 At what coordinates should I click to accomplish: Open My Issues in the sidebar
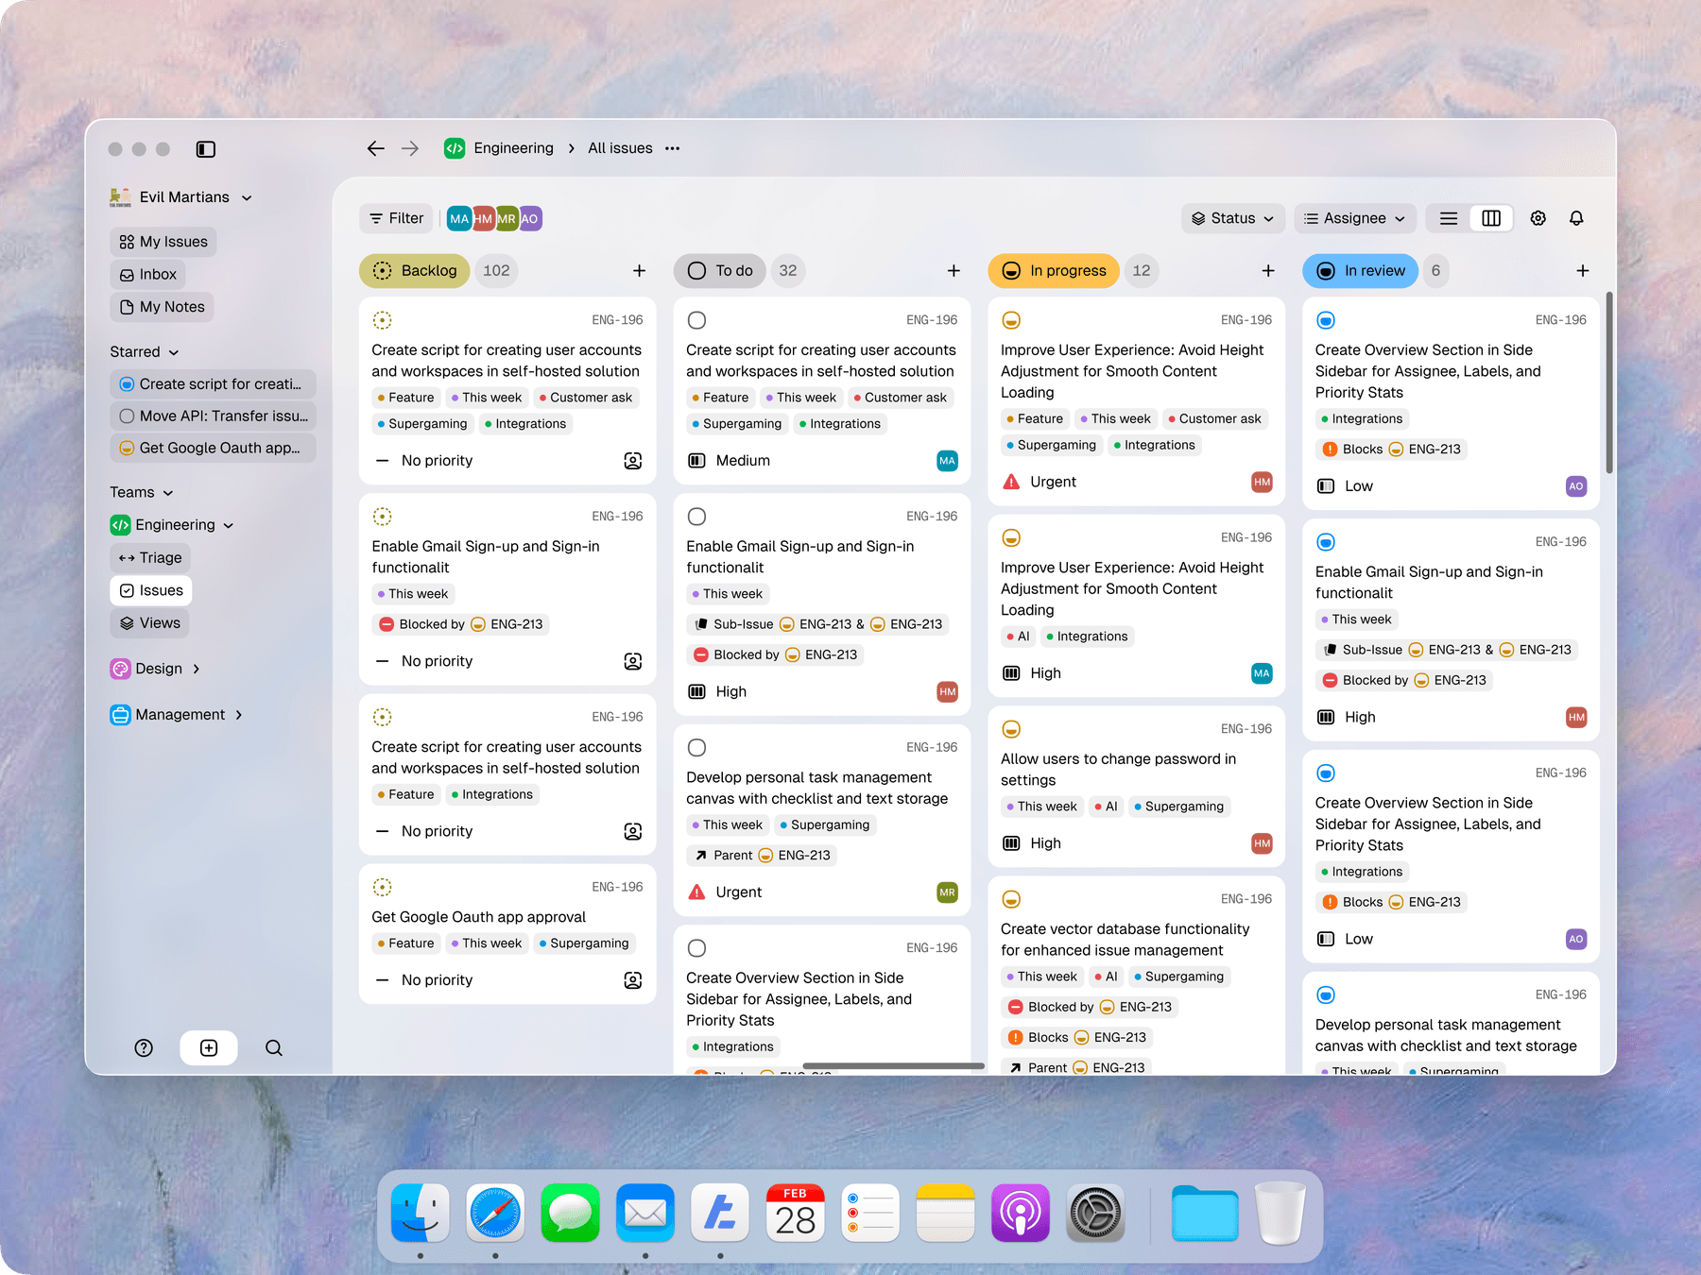pos(163,242)
